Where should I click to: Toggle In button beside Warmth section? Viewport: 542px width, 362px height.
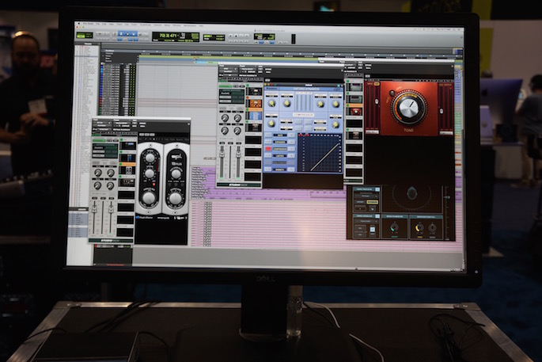click(268, 170)
